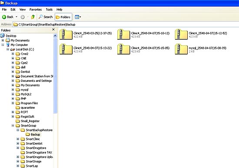Open the Tools menu

tap(49, 10)
